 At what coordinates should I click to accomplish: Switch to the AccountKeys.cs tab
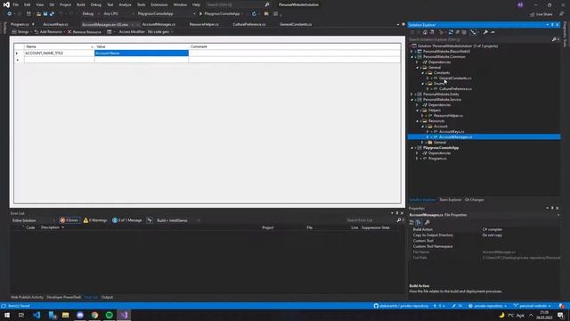click(55, 24)
